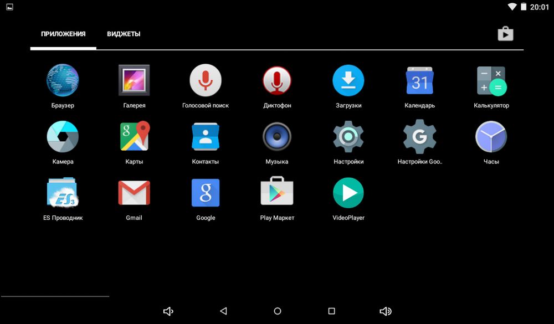
Task: Tap the Back triangle navigation button
Action: [223, 311]
